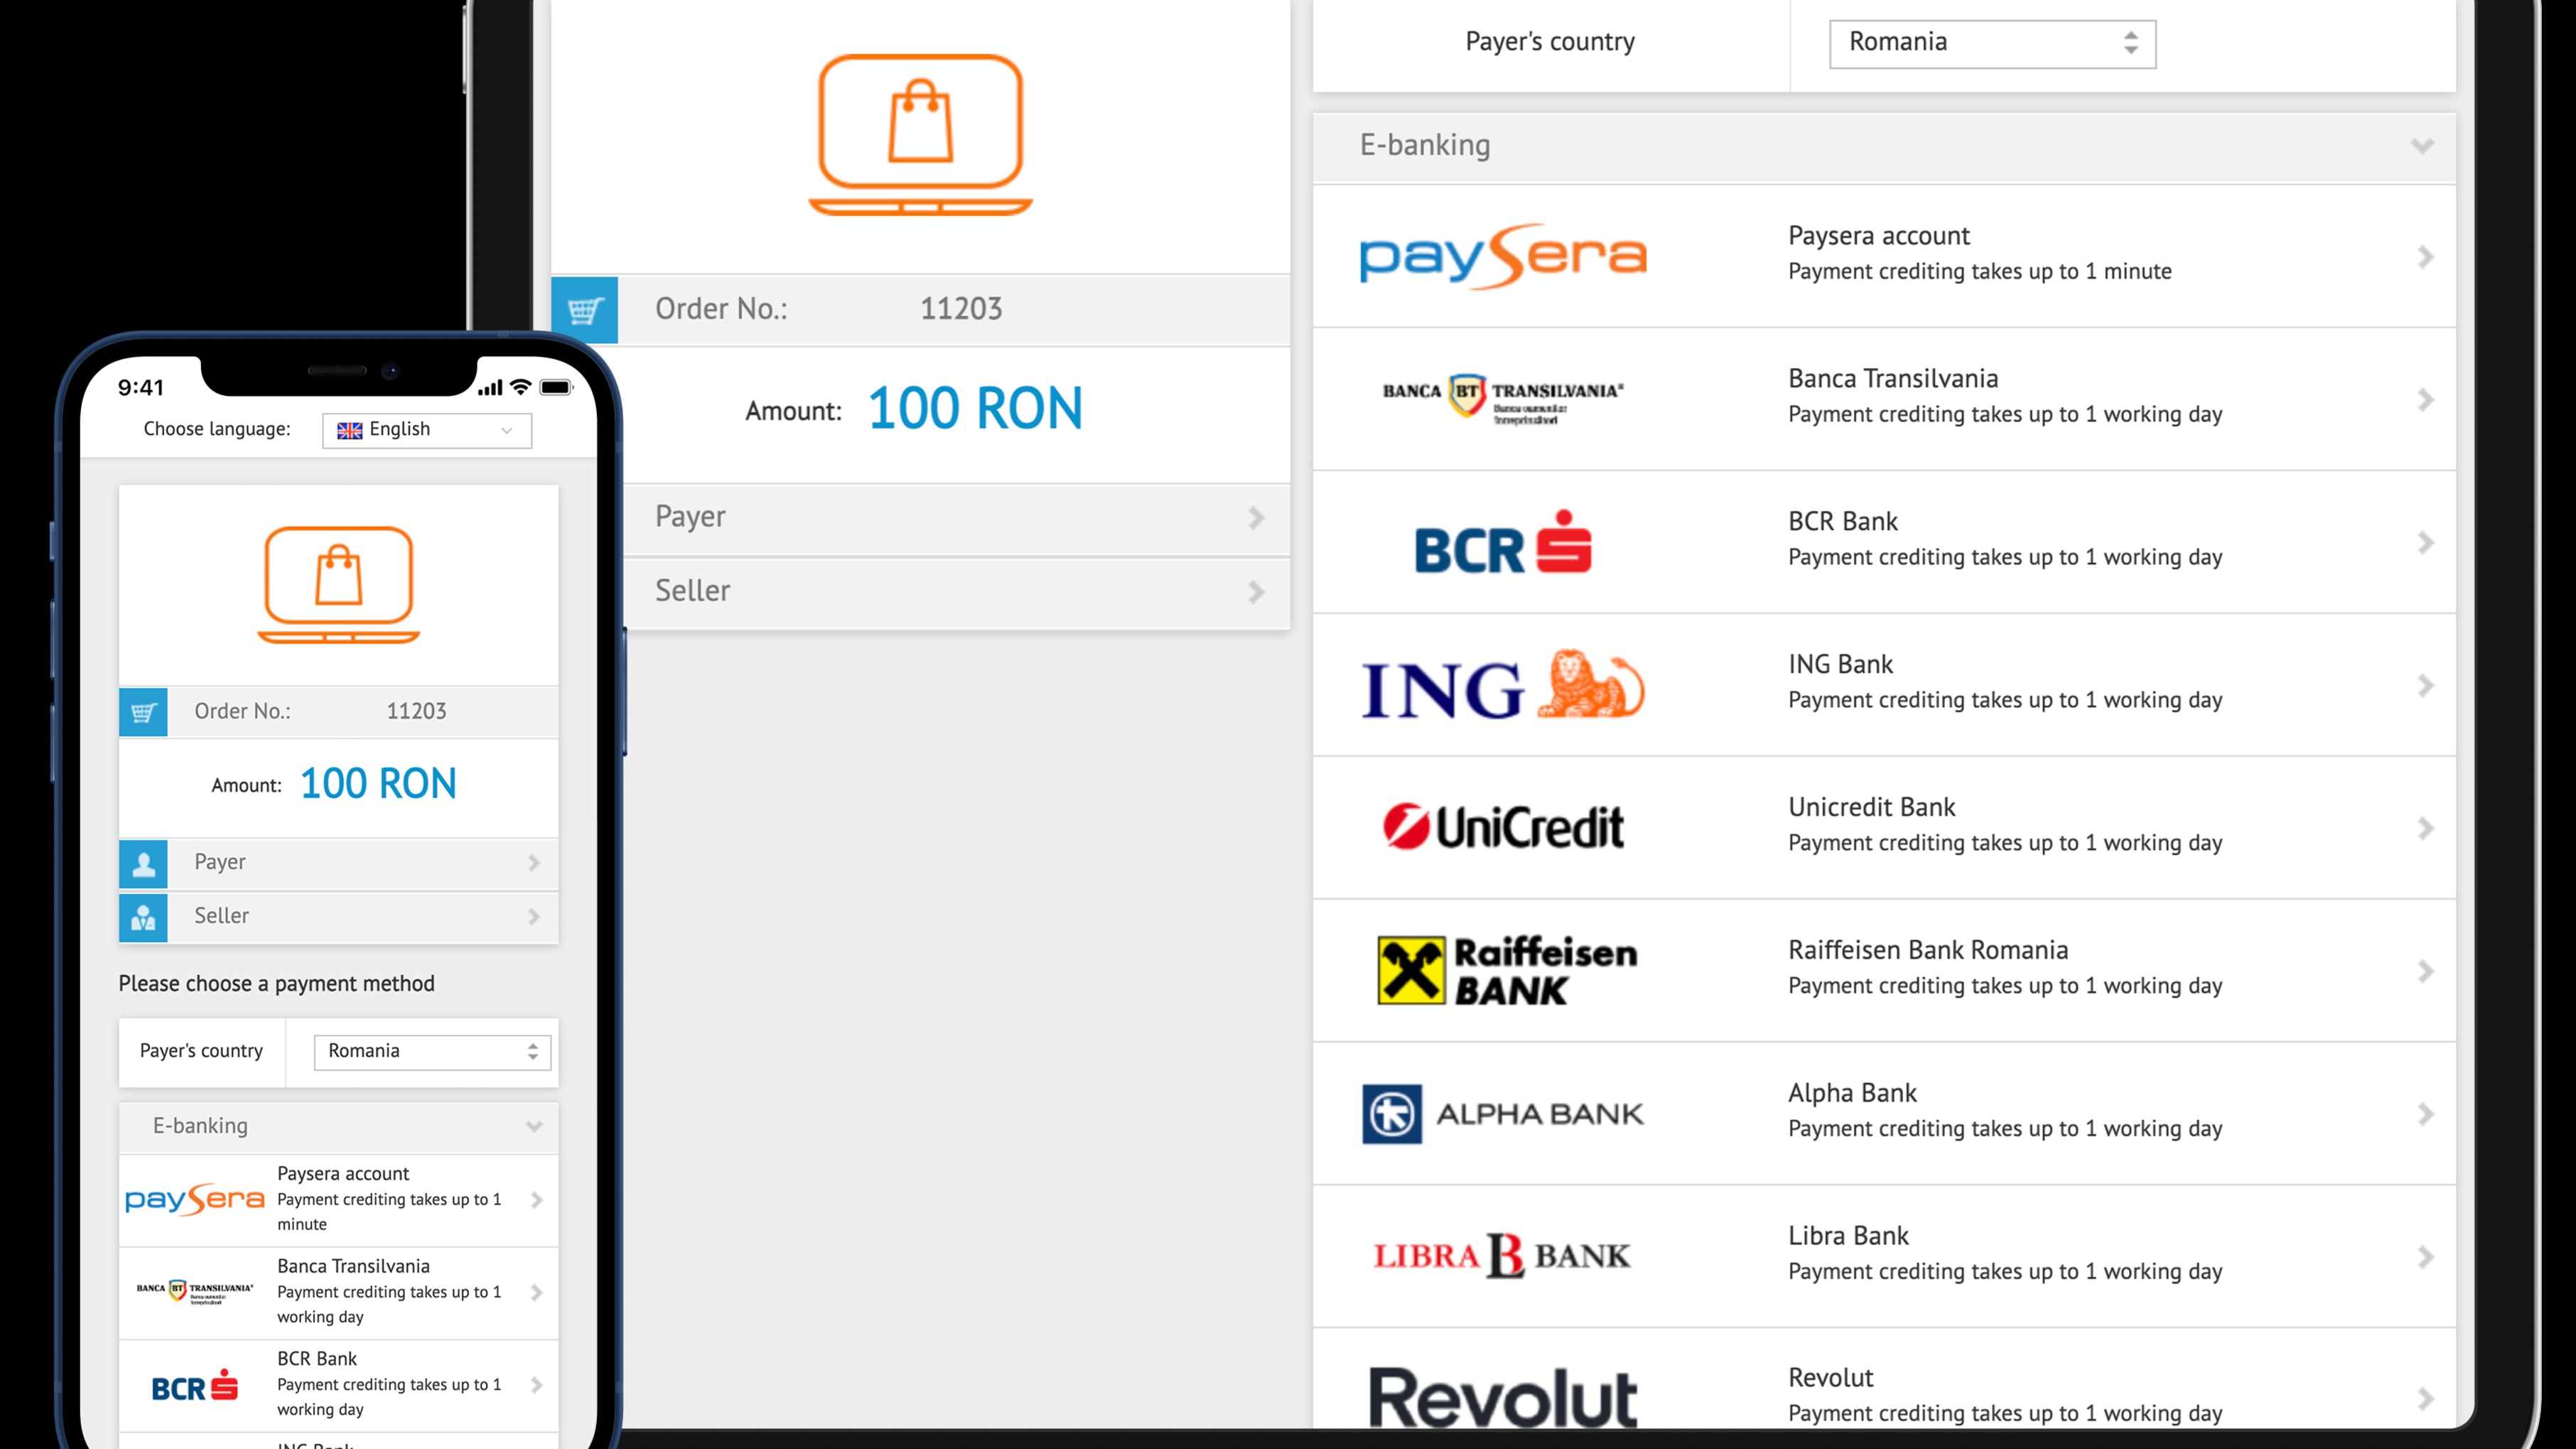Choose Banca Transilvania payment on the tablet
The height and width of the screenshot is (1449, 2576).
1884,399
